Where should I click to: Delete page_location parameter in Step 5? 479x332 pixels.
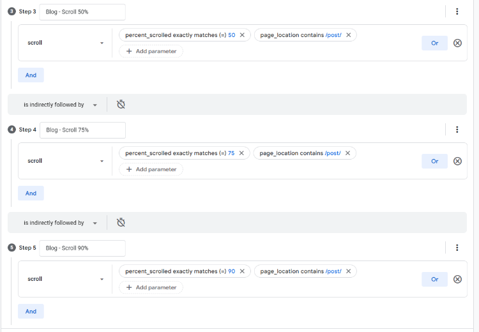[x=349, y=271]
